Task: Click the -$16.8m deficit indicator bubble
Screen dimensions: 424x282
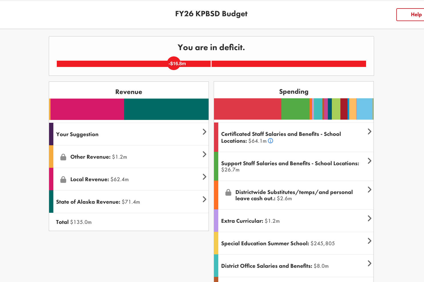Action: tap(174, 64)
